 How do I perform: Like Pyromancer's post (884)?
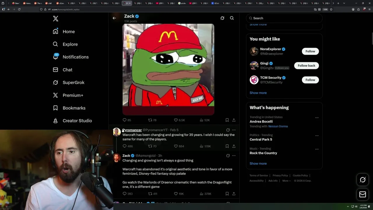point(179,146)
